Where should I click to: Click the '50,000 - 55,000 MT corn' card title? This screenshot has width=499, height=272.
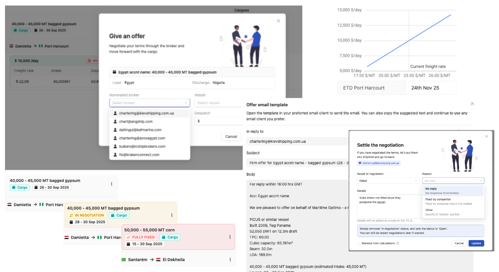tap(149, 230)
